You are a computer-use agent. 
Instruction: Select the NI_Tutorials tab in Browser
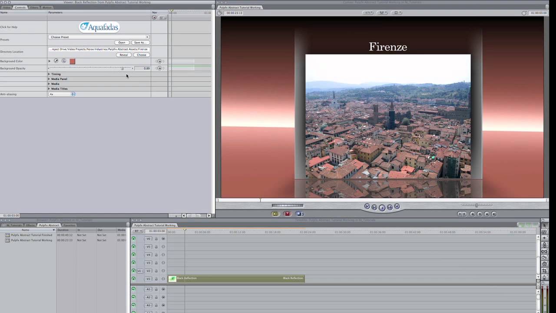[x=13, y=225]
